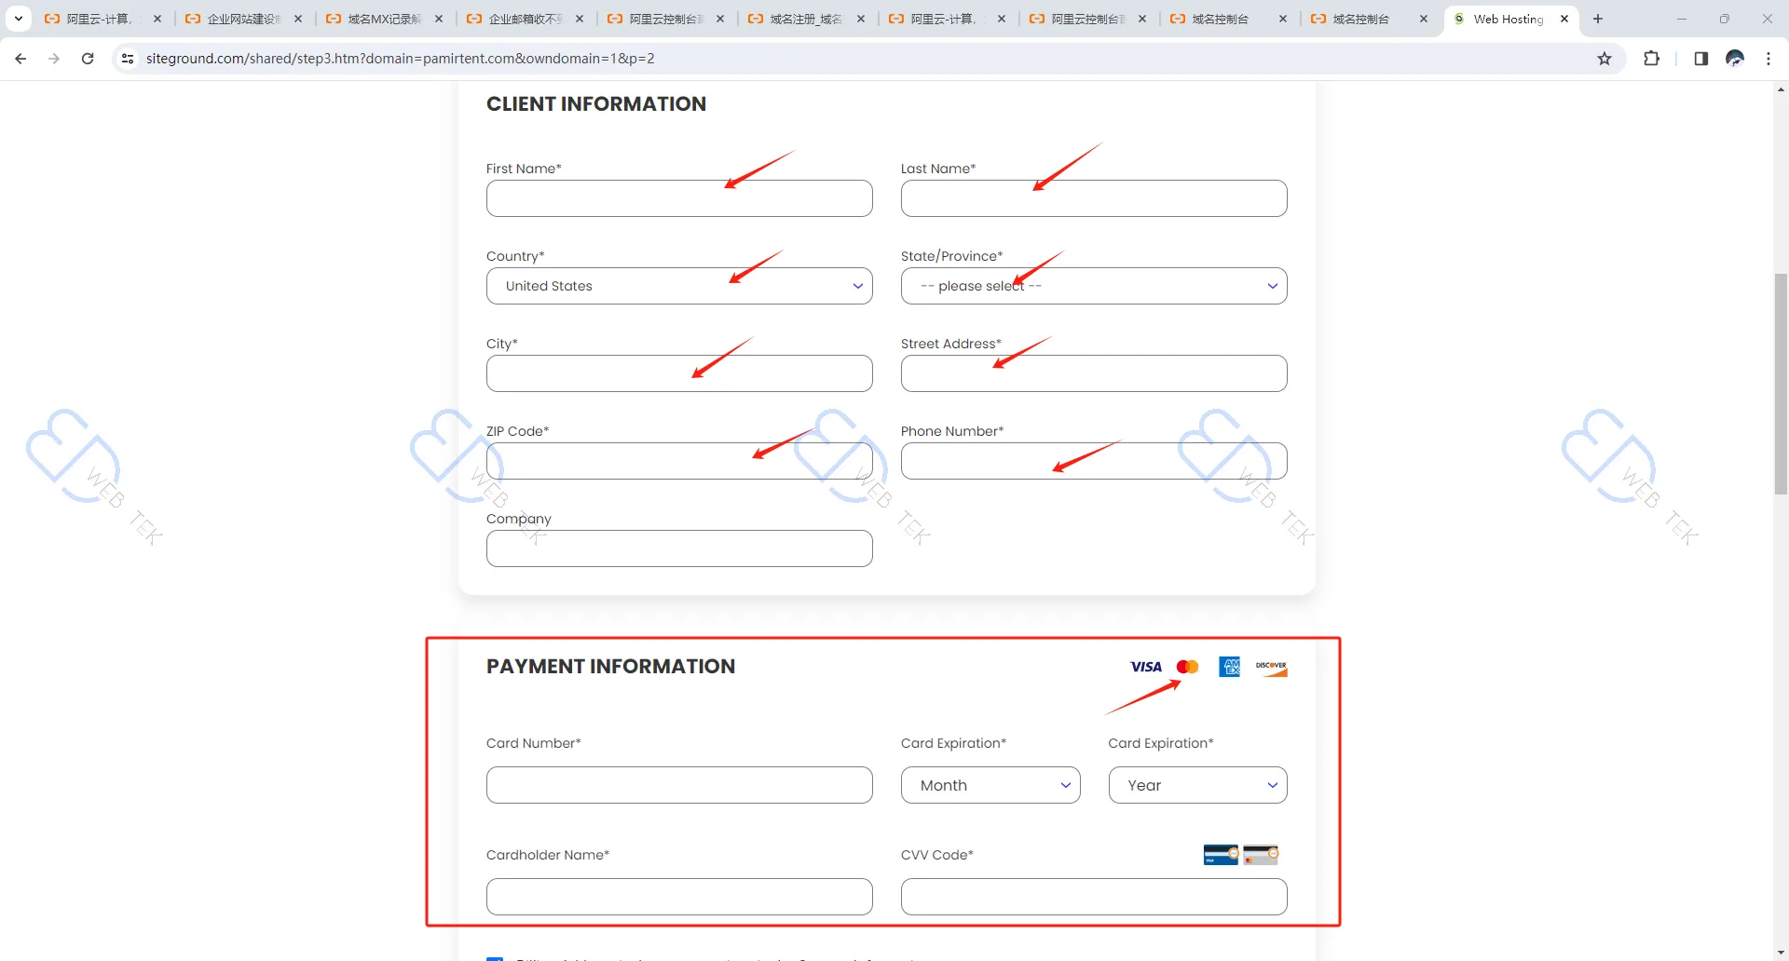Open the card expiration Year dropdown

tap(1197, 785)
